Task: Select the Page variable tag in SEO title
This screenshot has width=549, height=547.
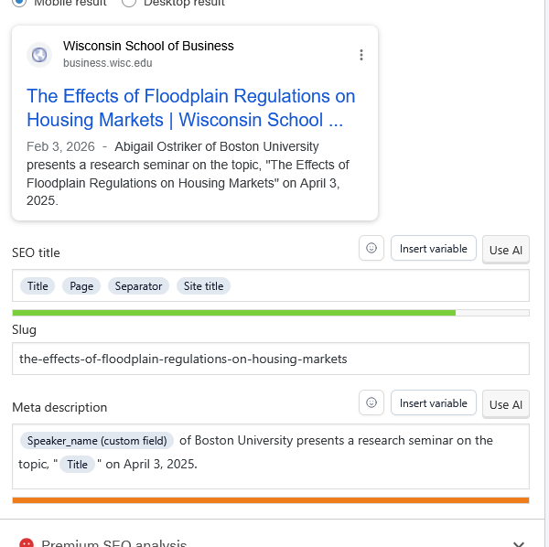Action: [x=81, y=286]
